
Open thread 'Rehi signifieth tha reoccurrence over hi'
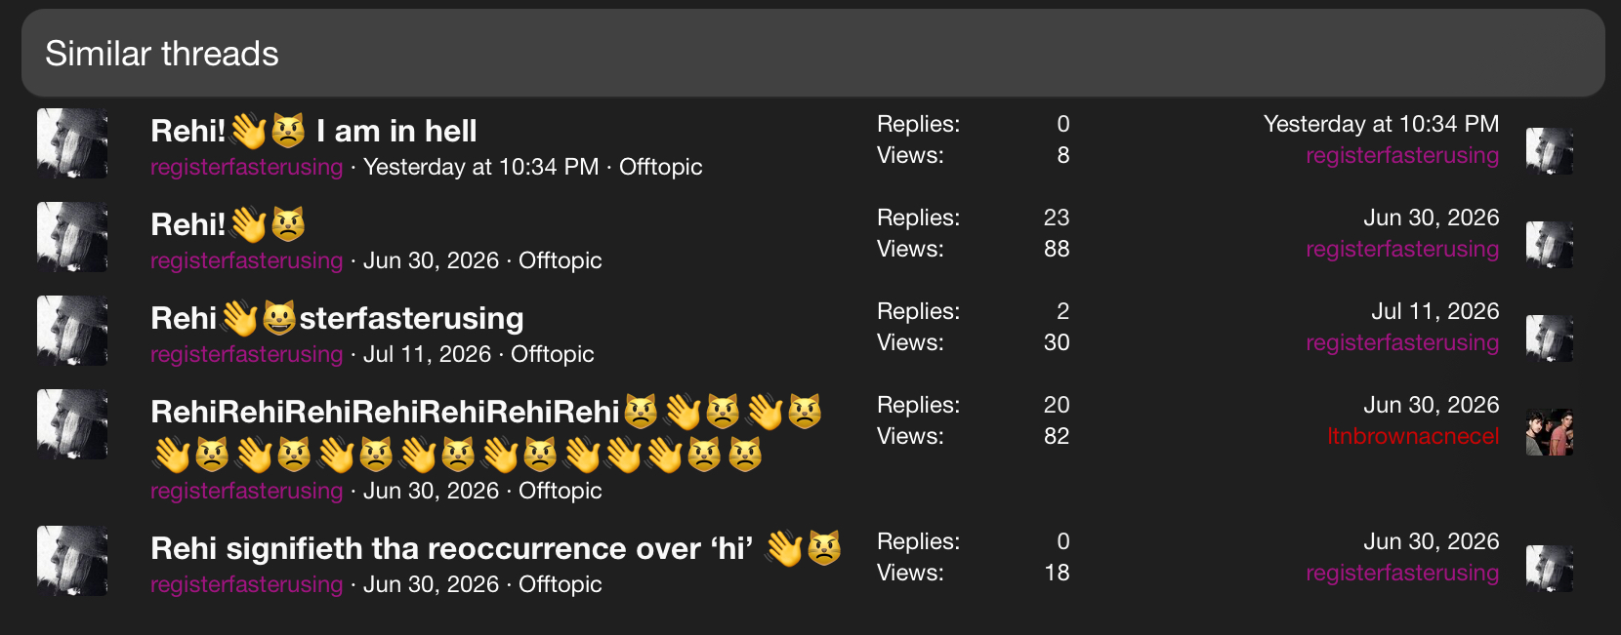[x=496, y=548]
